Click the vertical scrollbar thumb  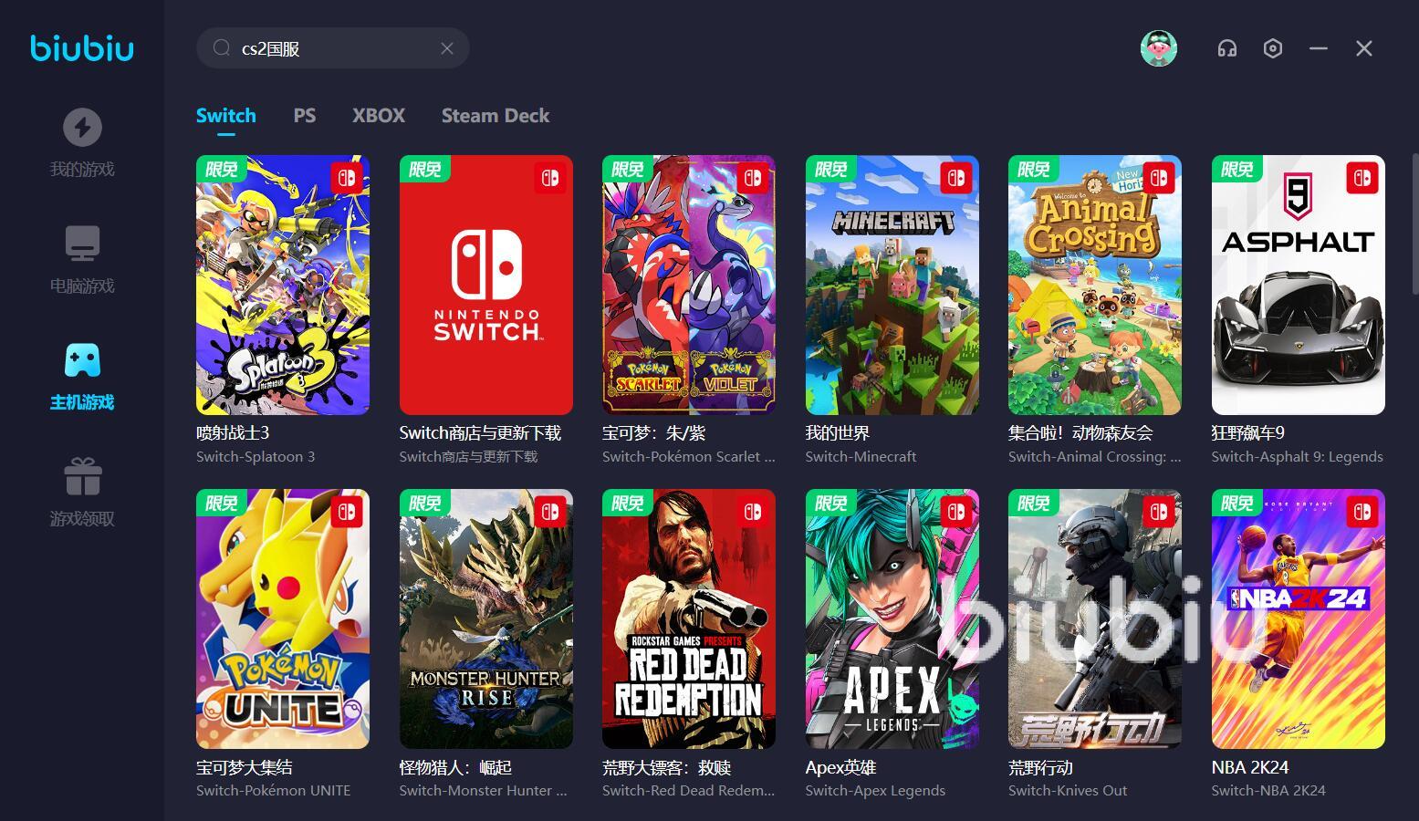pyautogui.click(x=1414, y=223)
